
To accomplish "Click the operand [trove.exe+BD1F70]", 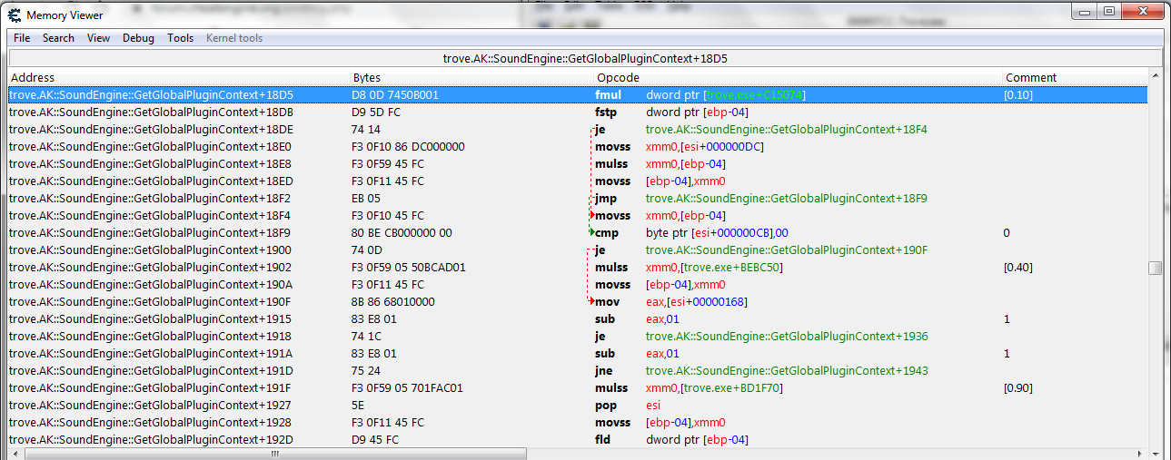I will (x=732, y=387).
